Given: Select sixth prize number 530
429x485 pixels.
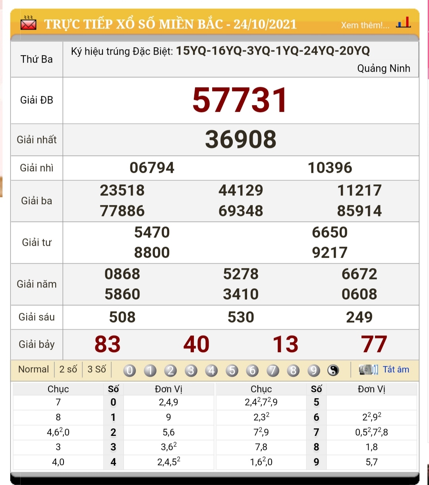Looking at the screenshot, I should point(241,317).
